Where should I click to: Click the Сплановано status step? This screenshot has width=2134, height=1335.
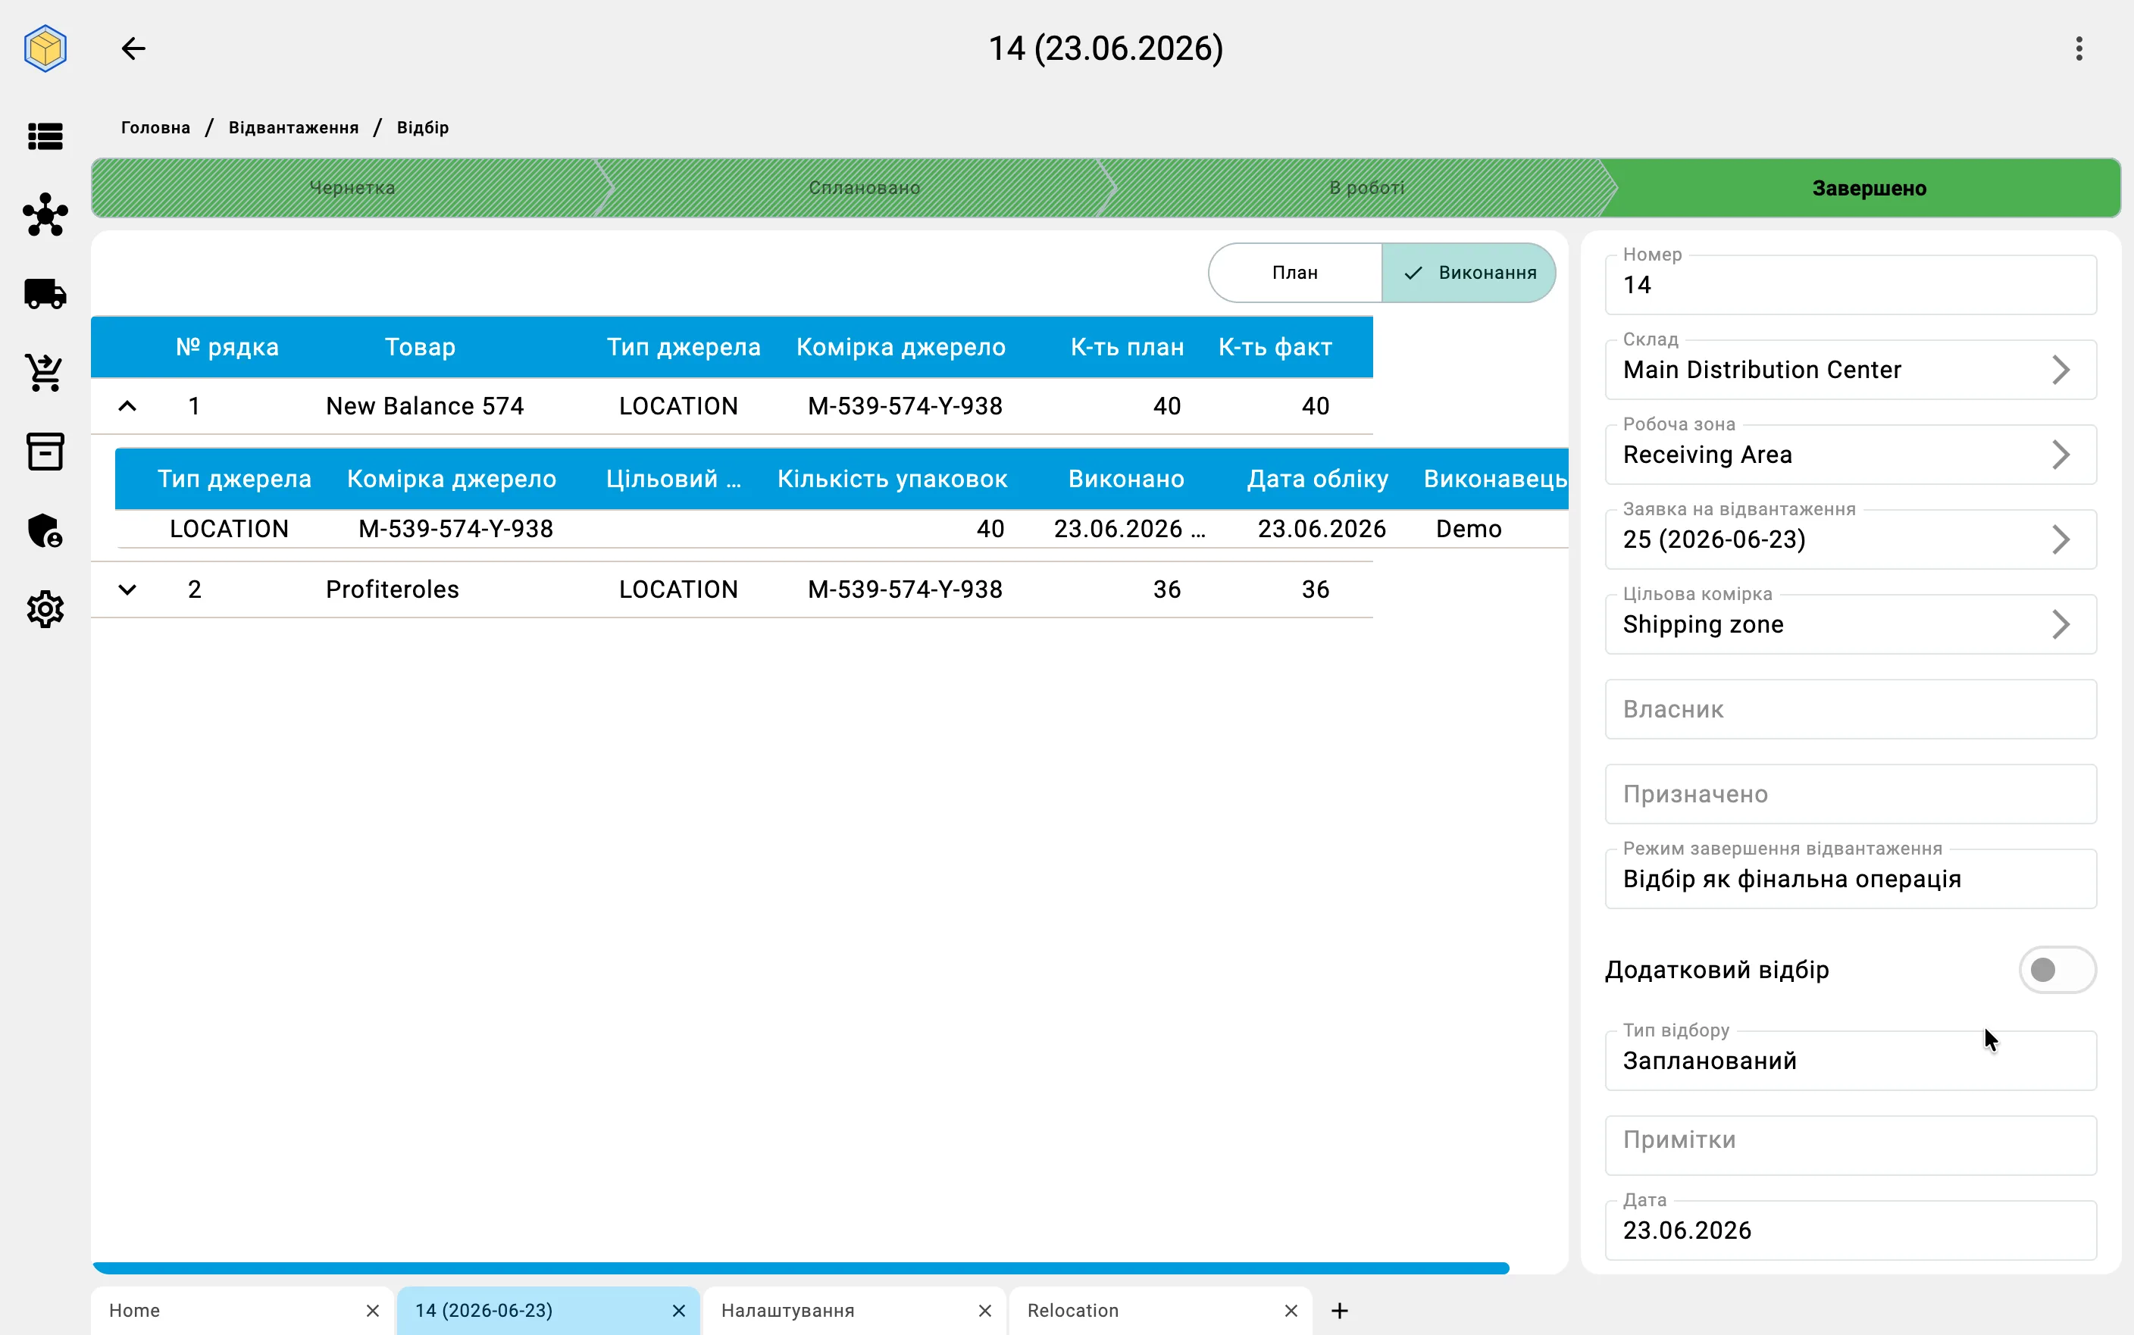(865, 188)
